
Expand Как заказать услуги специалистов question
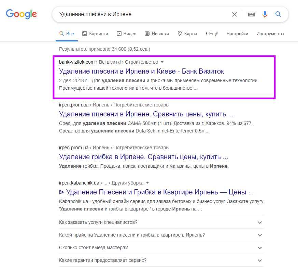260,222
